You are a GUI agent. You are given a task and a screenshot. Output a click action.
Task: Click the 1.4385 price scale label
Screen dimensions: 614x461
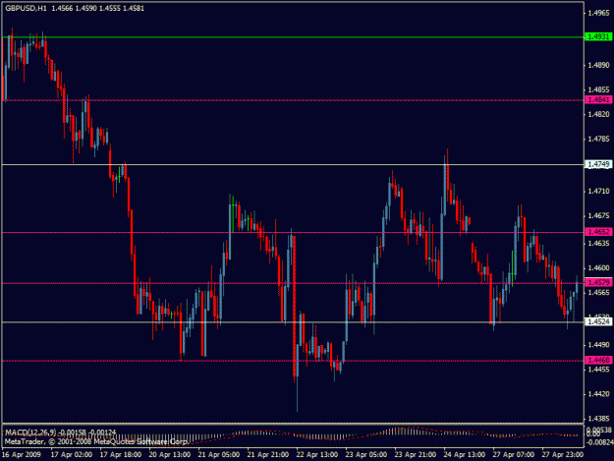click(x=599, y=419)
